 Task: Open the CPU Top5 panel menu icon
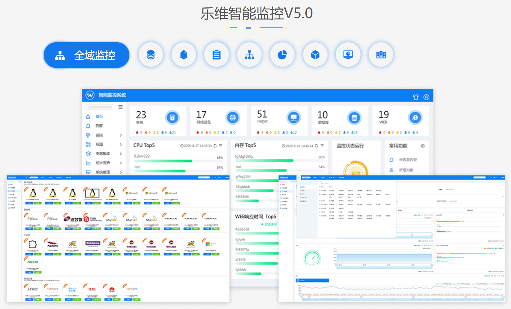click(x=221, y=146)
